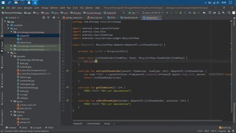Open the Navigate menu
236x133 pixels.
(x=28, y=8)
